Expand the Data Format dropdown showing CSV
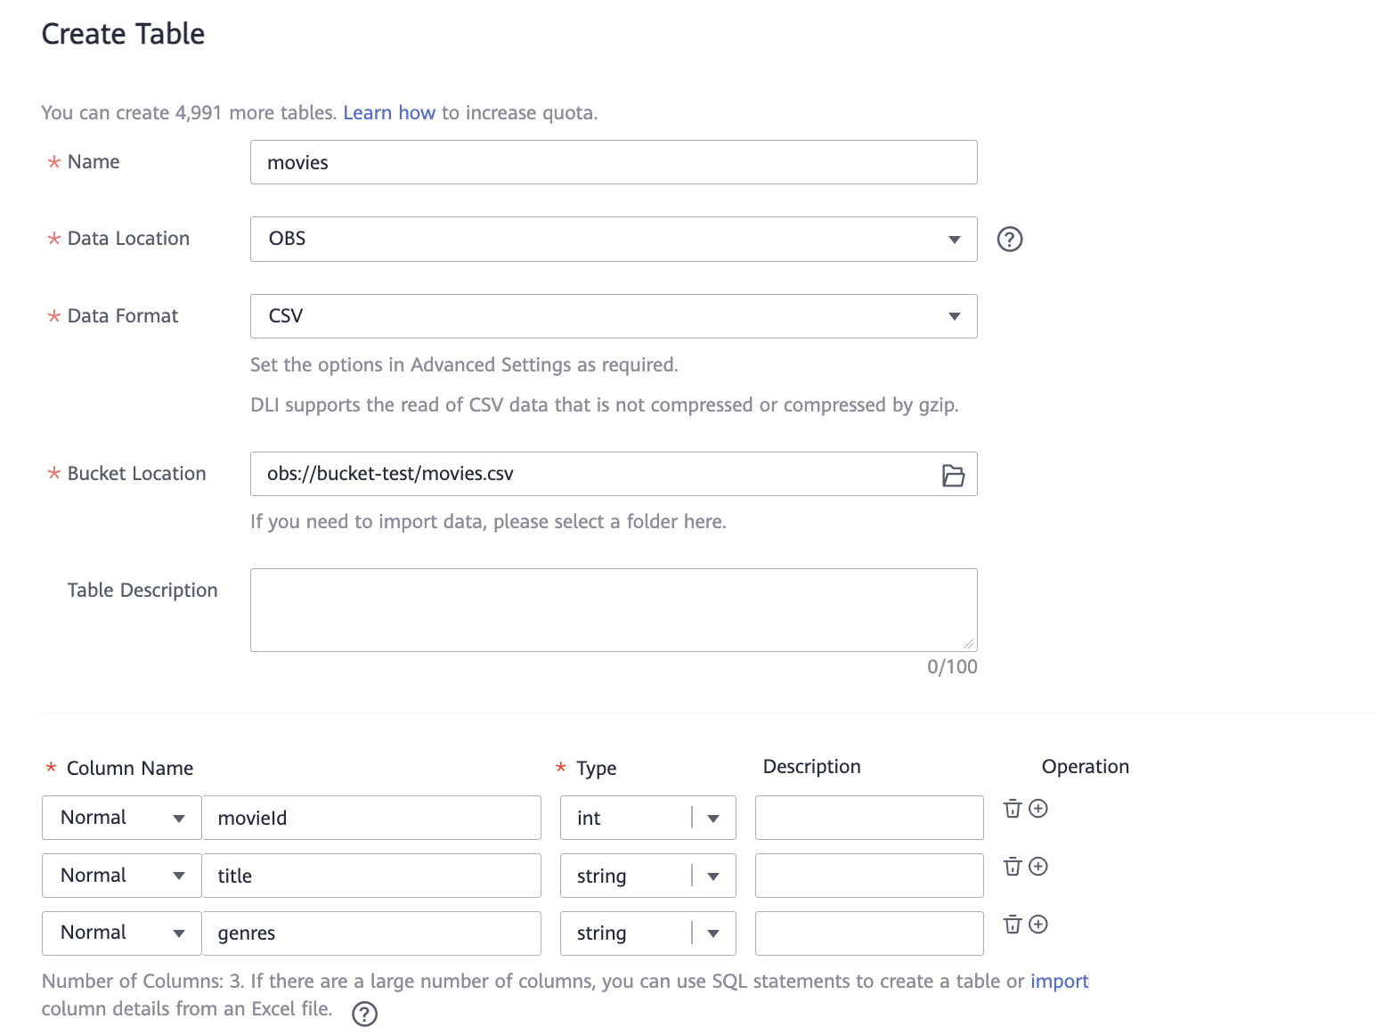 613,316
